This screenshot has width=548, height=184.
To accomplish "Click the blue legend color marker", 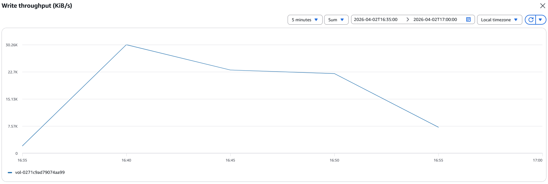I will click(x=10, y=173).
